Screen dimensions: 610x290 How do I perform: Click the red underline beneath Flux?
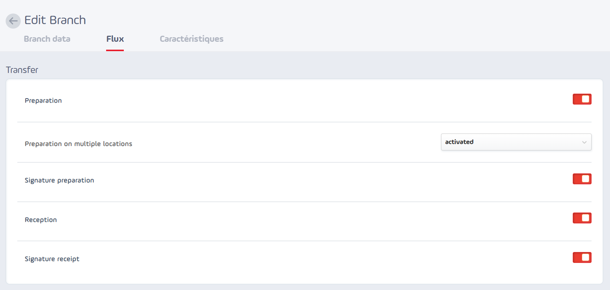(x=115, y=50)
